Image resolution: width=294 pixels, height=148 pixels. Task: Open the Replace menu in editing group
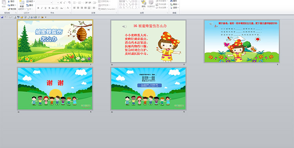pyautogui.click(x=174, y=4)
